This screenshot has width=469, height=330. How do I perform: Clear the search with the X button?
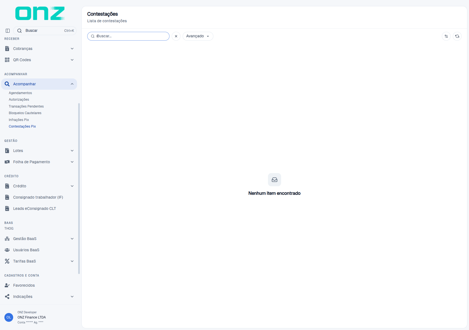coord(176,36)
